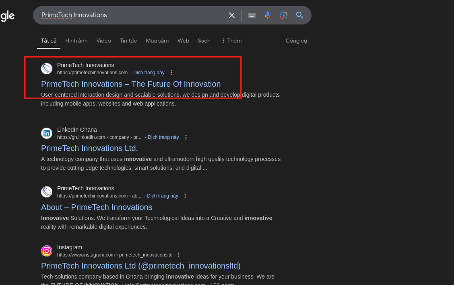The height and width of the screenshot is (285, 454).
Task: Click the User-centered interaction design snippet text
Action: (161, 99)
